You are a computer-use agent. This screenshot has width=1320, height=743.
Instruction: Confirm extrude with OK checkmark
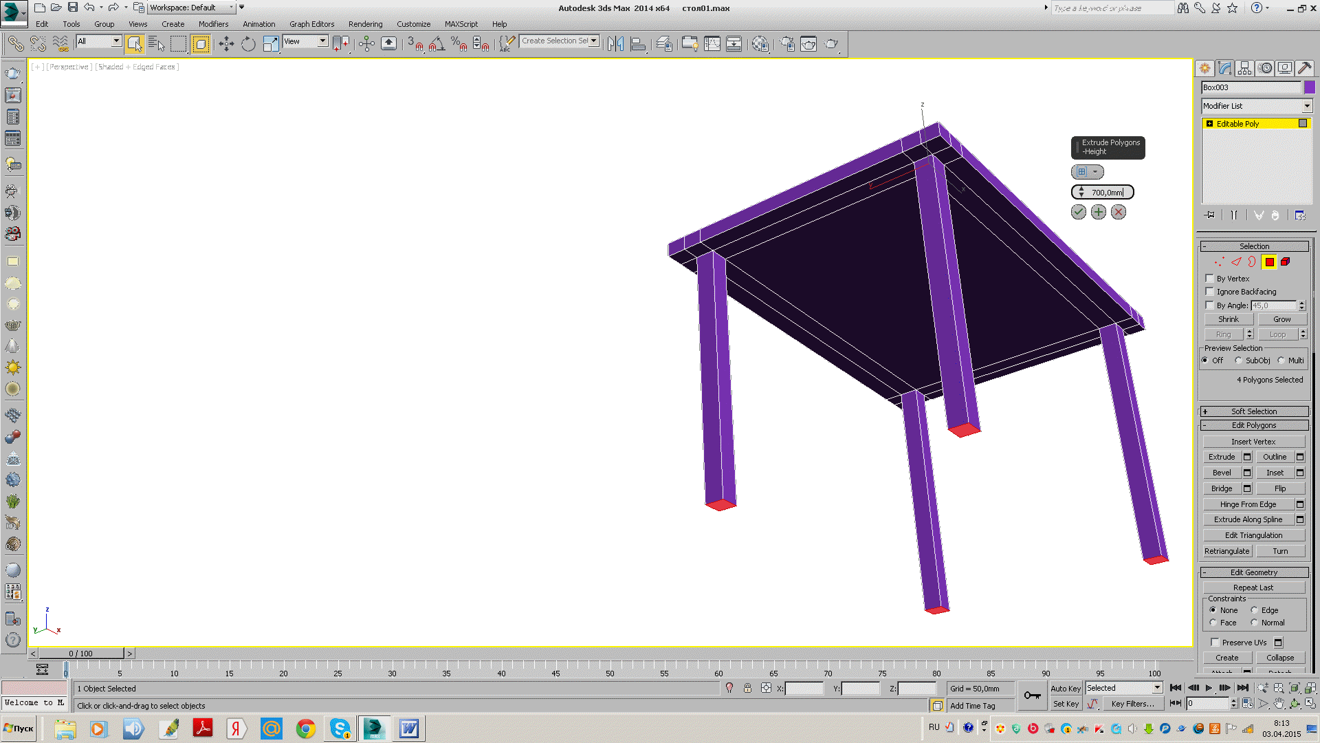(x=1078, y=213)
